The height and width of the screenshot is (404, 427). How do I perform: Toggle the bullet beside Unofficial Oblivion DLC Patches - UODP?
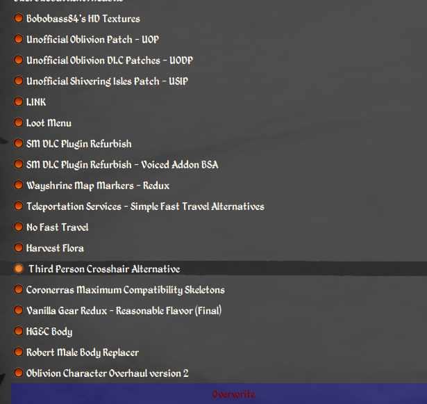[x=19, y=60]
